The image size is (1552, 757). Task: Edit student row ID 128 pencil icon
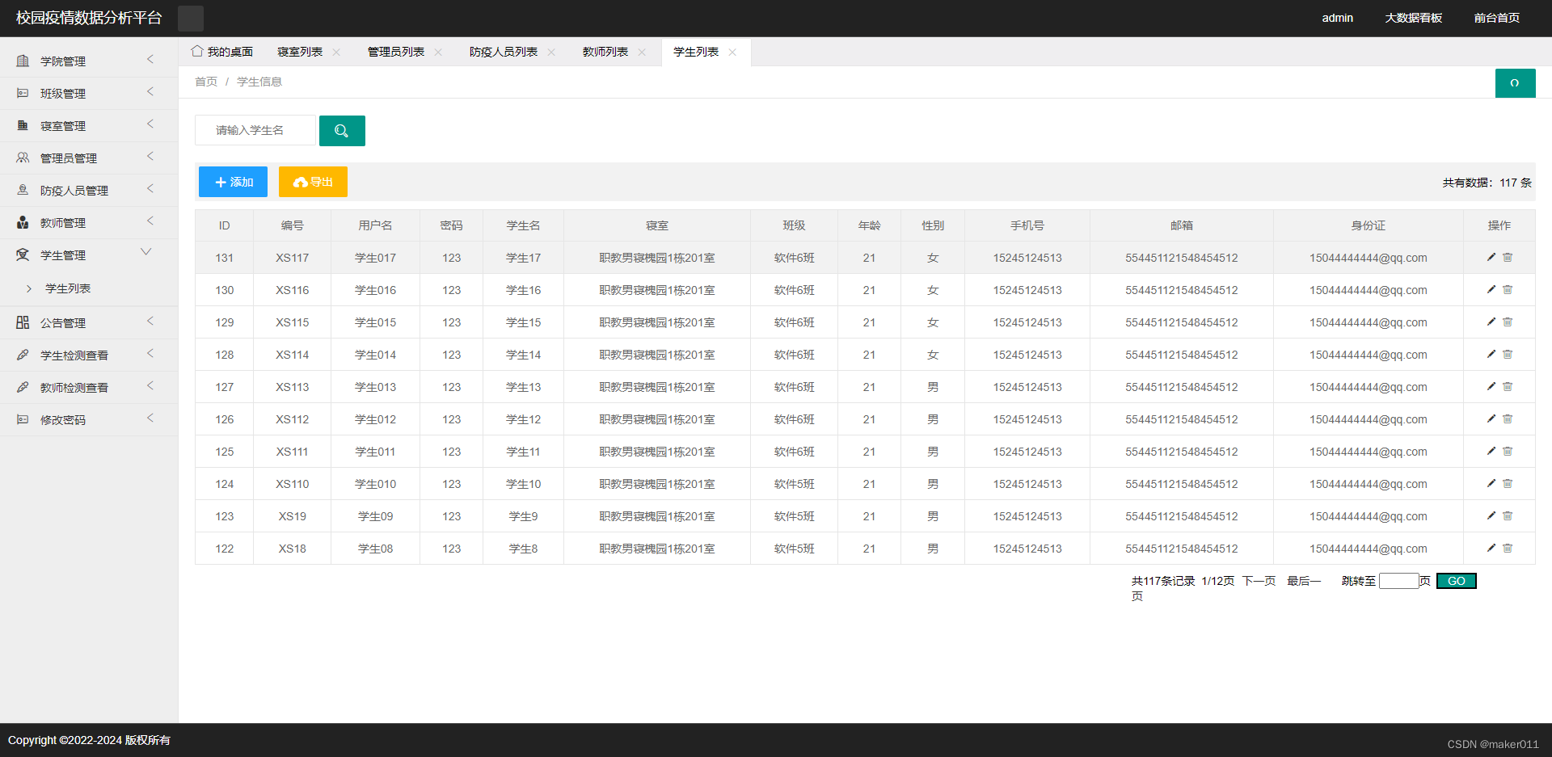pos(1491,355)
